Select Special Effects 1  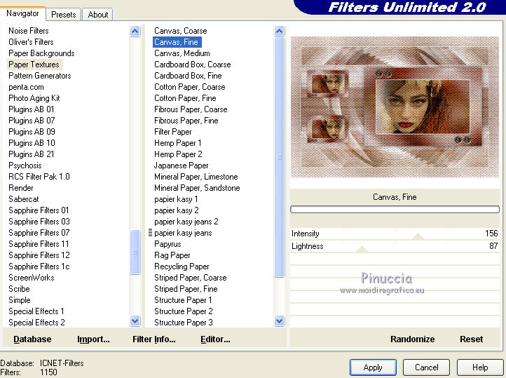(36, 311)
